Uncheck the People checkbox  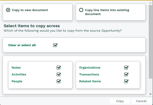(x=59, y=81)
